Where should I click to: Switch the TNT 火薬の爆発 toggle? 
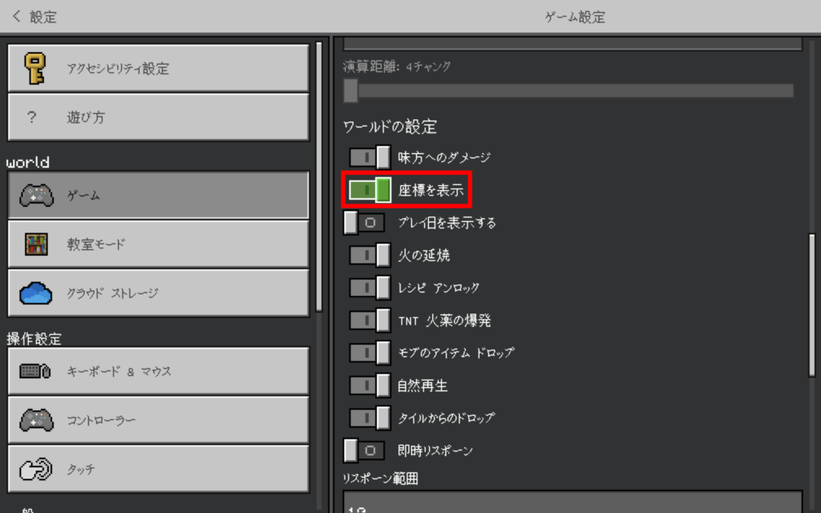(x=370, y=320)
